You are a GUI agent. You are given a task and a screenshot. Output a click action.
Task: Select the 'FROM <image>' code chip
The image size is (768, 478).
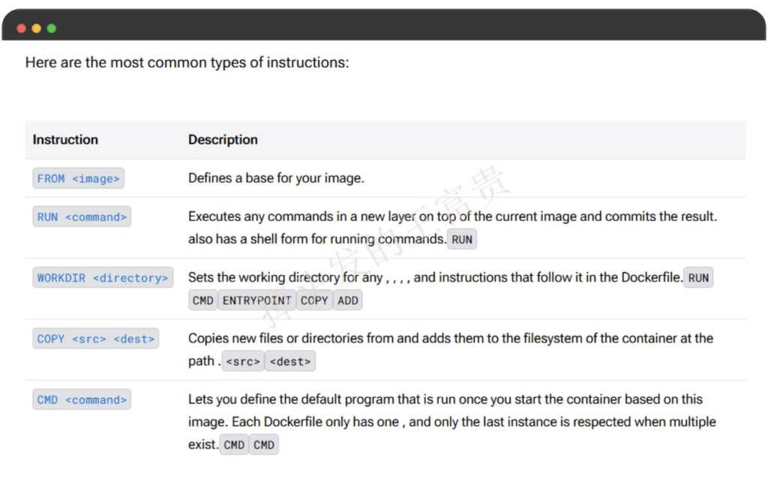click(x=78, y=178)
